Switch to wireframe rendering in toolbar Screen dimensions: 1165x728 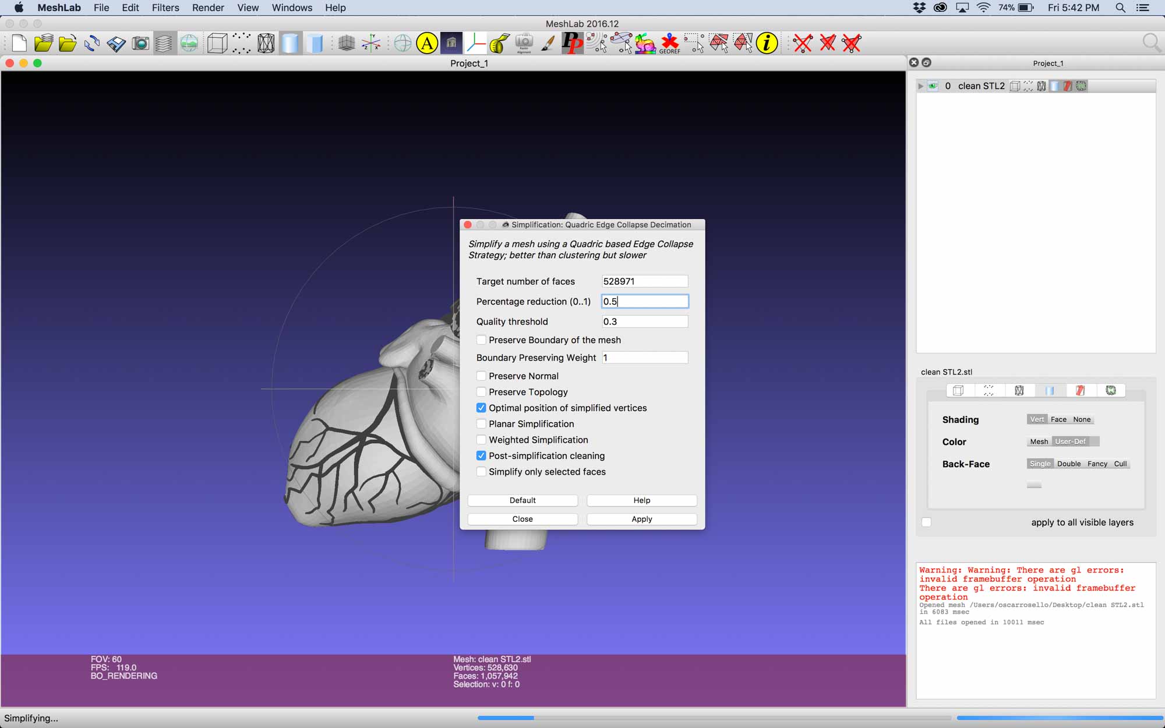coord(266,43)
